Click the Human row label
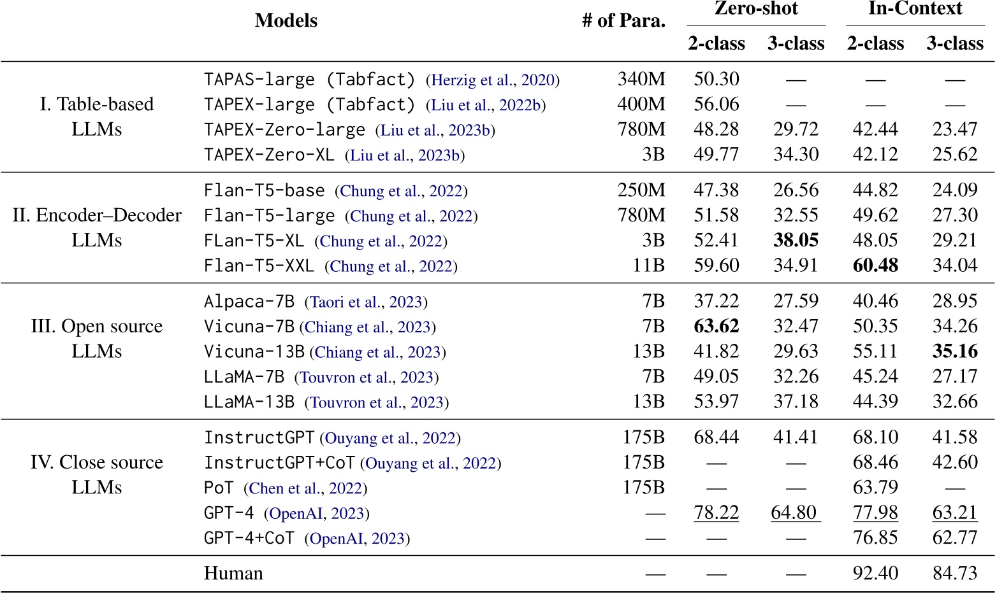 [232, 573]
